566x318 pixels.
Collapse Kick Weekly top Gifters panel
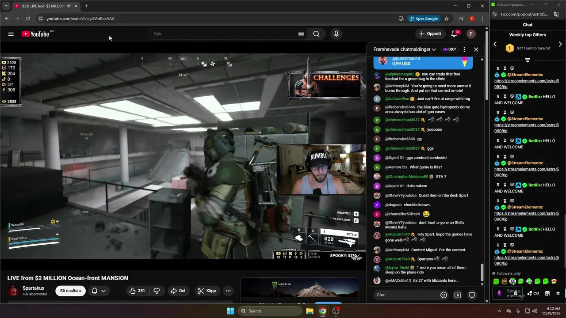528,60
